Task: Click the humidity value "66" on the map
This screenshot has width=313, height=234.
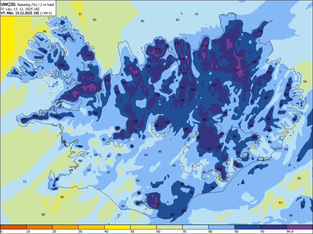Action: tap(43, 215)
